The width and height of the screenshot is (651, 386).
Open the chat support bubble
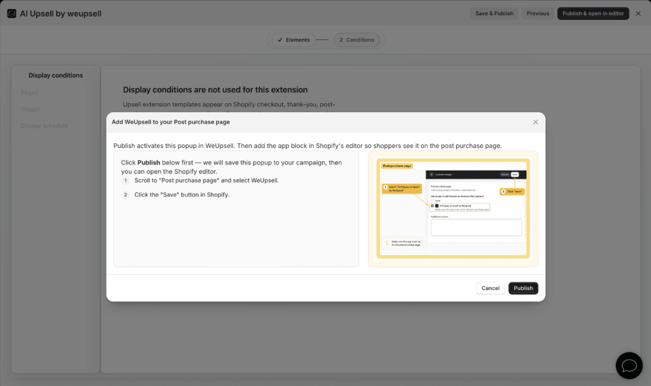click(x=629, y=365)
